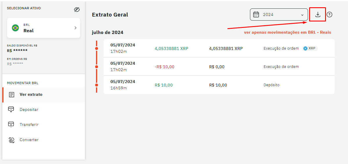
Task: Click the Ver extrato receipt icon
Action: coord(12,95)
